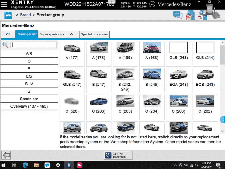Click the XENTRY app icon in taskbar
225x169 pixels.
[x=69, y=165]
